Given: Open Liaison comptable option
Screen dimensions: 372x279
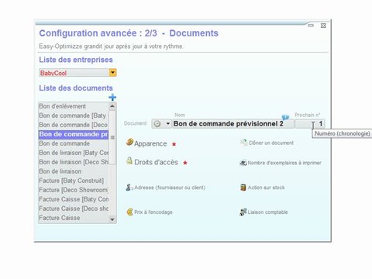Looking at the screenshot, I should pos(267,212).
